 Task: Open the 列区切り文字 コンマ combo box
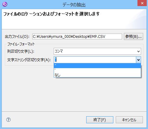tap(97, 51)
